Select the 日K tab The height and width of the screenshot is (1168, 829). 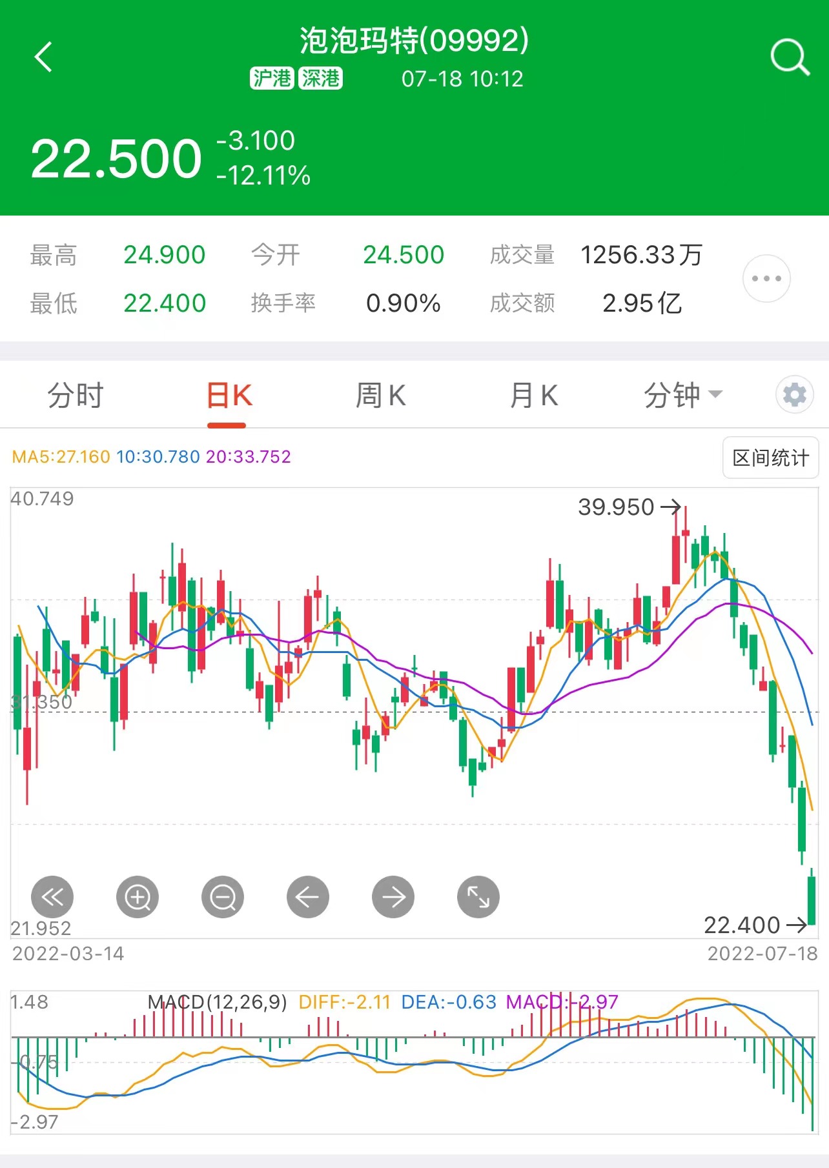pos(229,395)
